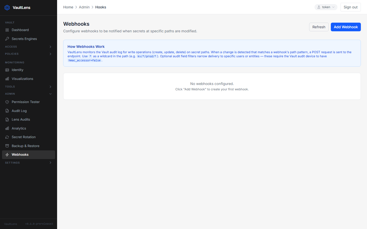Expand the Access sidebar section
367x229 pixels.
[x=29, y=47]
